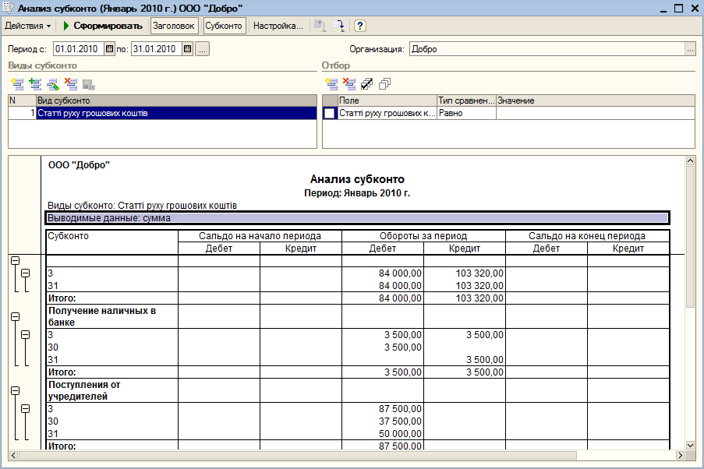The height and width of the screenshot is (469, 704).
Task: Click the Значение column header
Action: tap(596, 100)
